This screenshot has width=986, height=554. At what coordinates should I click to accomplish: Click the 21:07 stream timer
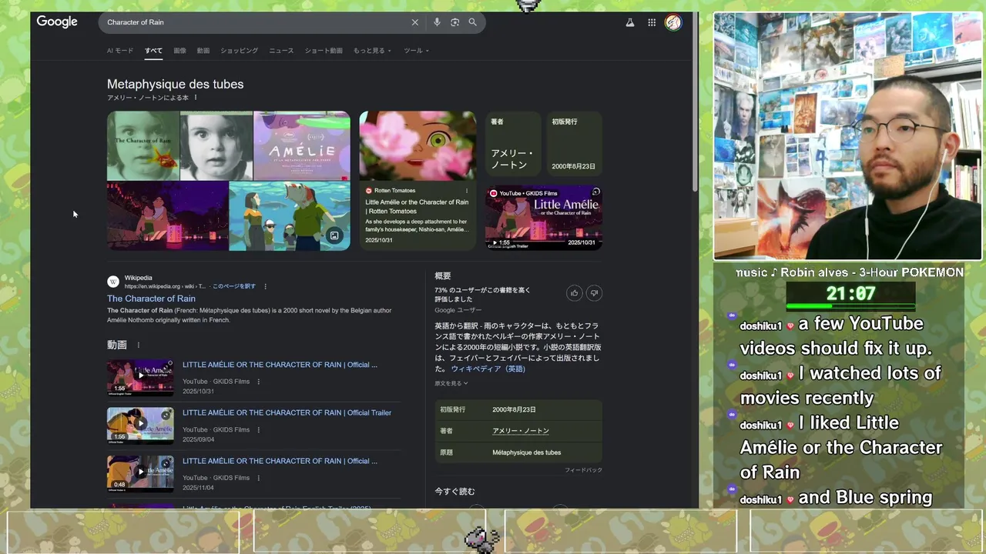click(850, 293)
